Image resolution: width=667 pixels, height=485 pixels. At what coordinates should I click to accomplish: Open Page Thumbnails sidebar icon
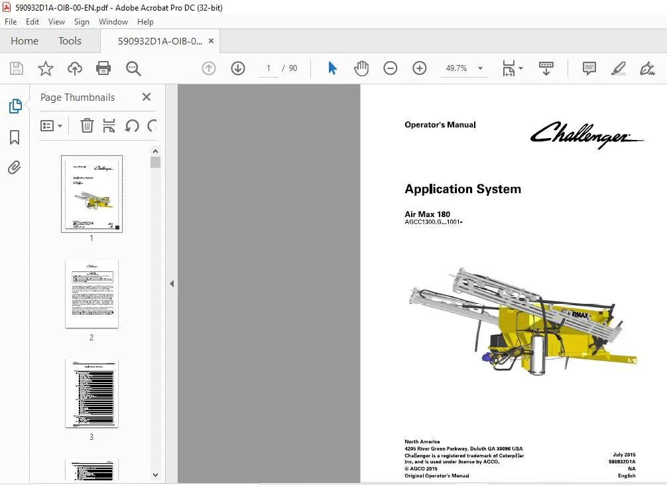[15, 106]
